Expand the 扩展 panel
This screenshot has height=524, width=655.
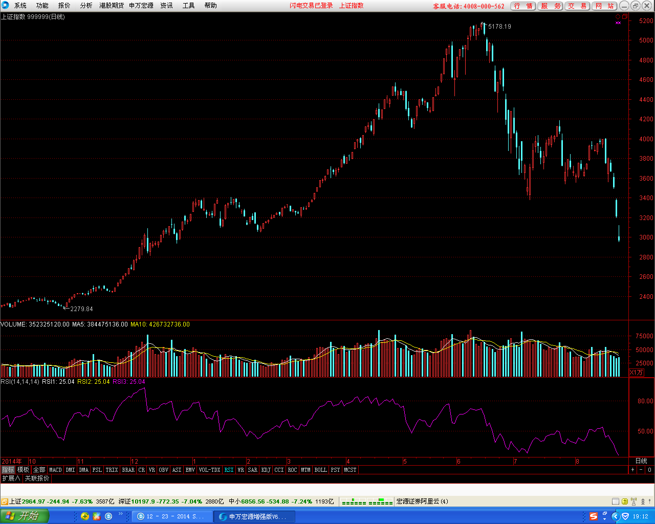[11, 478]
